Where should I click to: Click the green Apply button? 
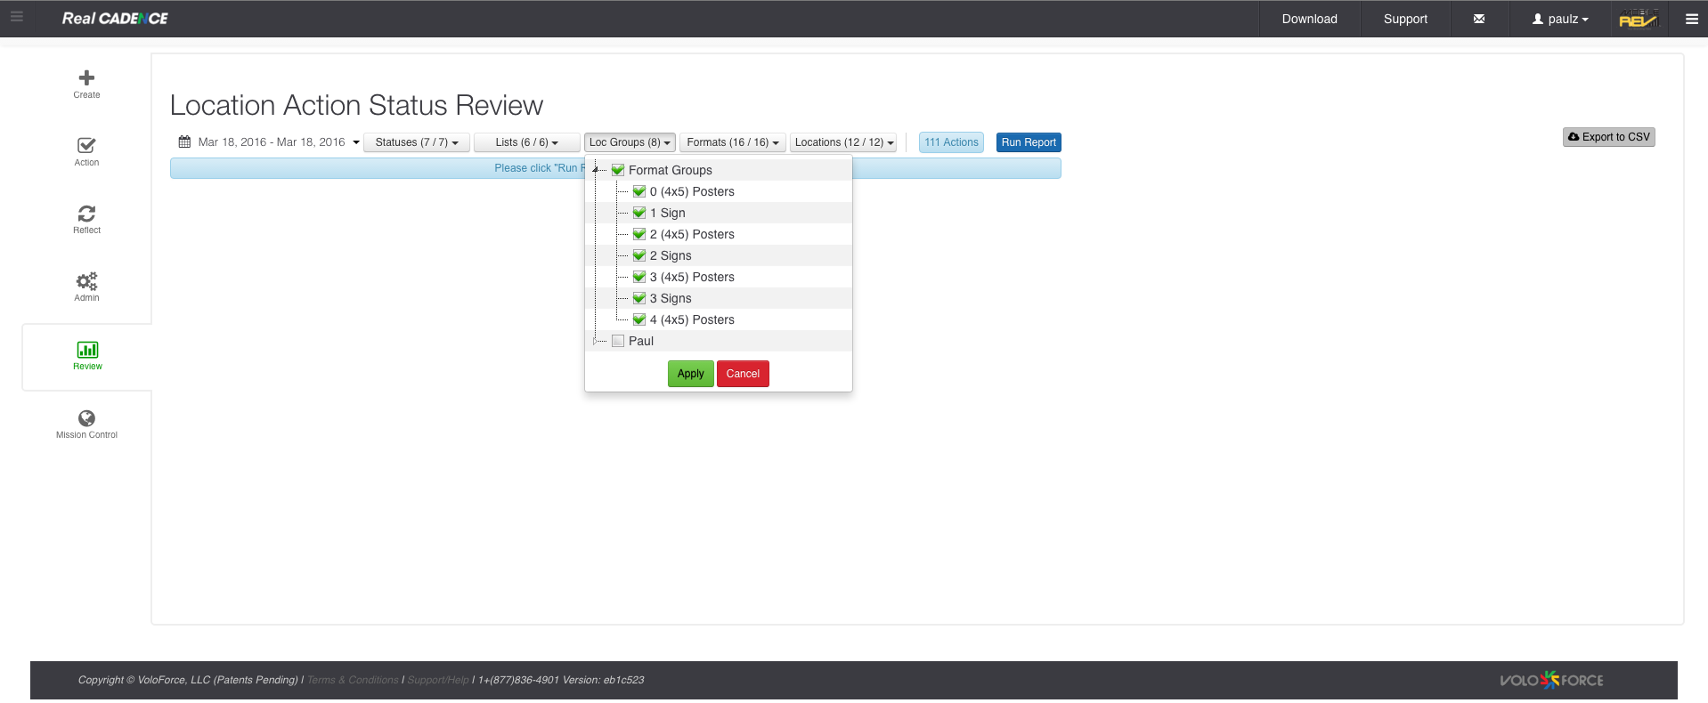coord(690,374)
